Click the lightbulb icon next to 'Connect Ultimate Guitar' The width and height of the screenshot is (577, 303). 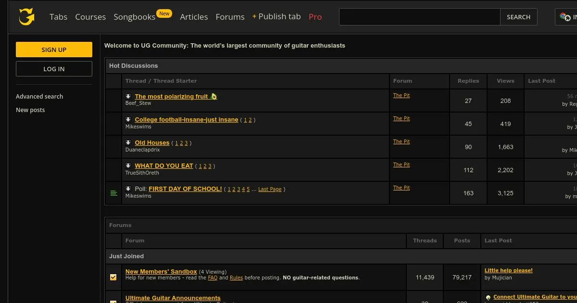(488, 297)
